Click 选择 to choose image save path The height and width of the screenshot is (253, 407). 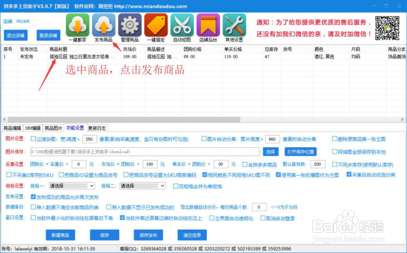(271, 152)
